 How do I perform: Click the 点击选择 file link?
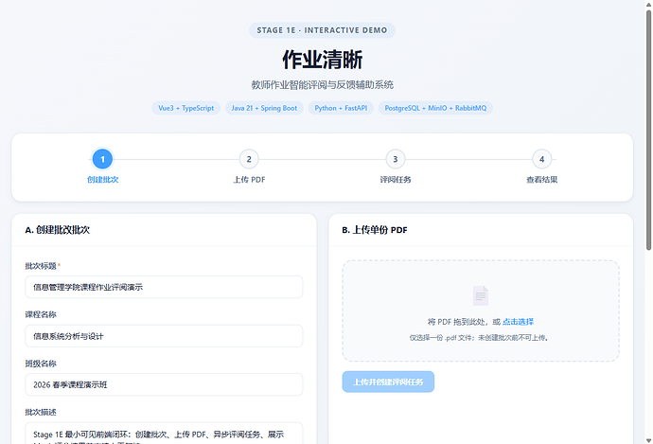coord(518,322)
